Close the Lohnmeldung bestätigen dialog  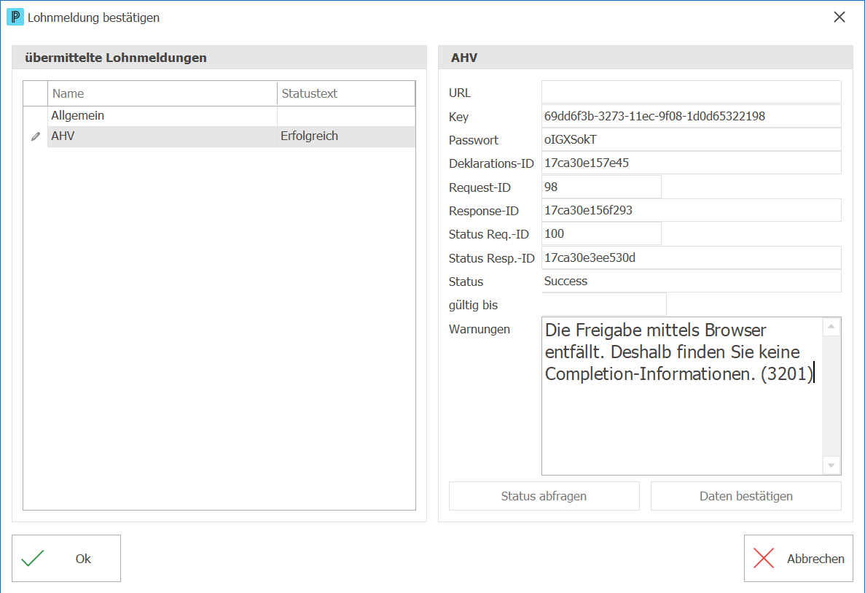tap(839, 17)
